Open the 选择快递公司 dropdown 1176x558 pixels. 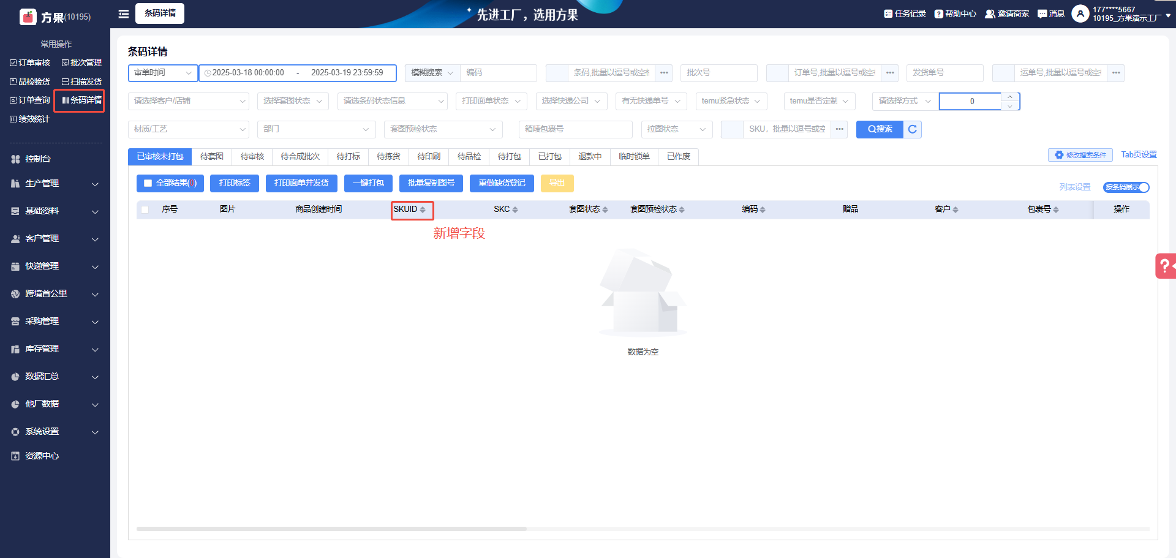pyautogui.click(x=571, y=101)
